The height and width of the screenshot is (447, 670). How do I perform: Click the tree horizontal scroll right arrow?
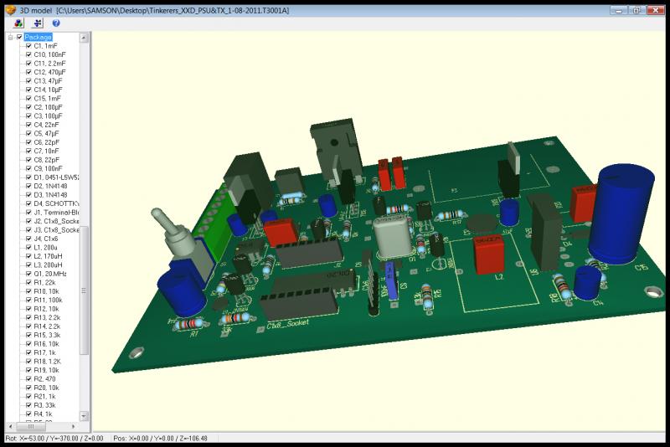75,426
